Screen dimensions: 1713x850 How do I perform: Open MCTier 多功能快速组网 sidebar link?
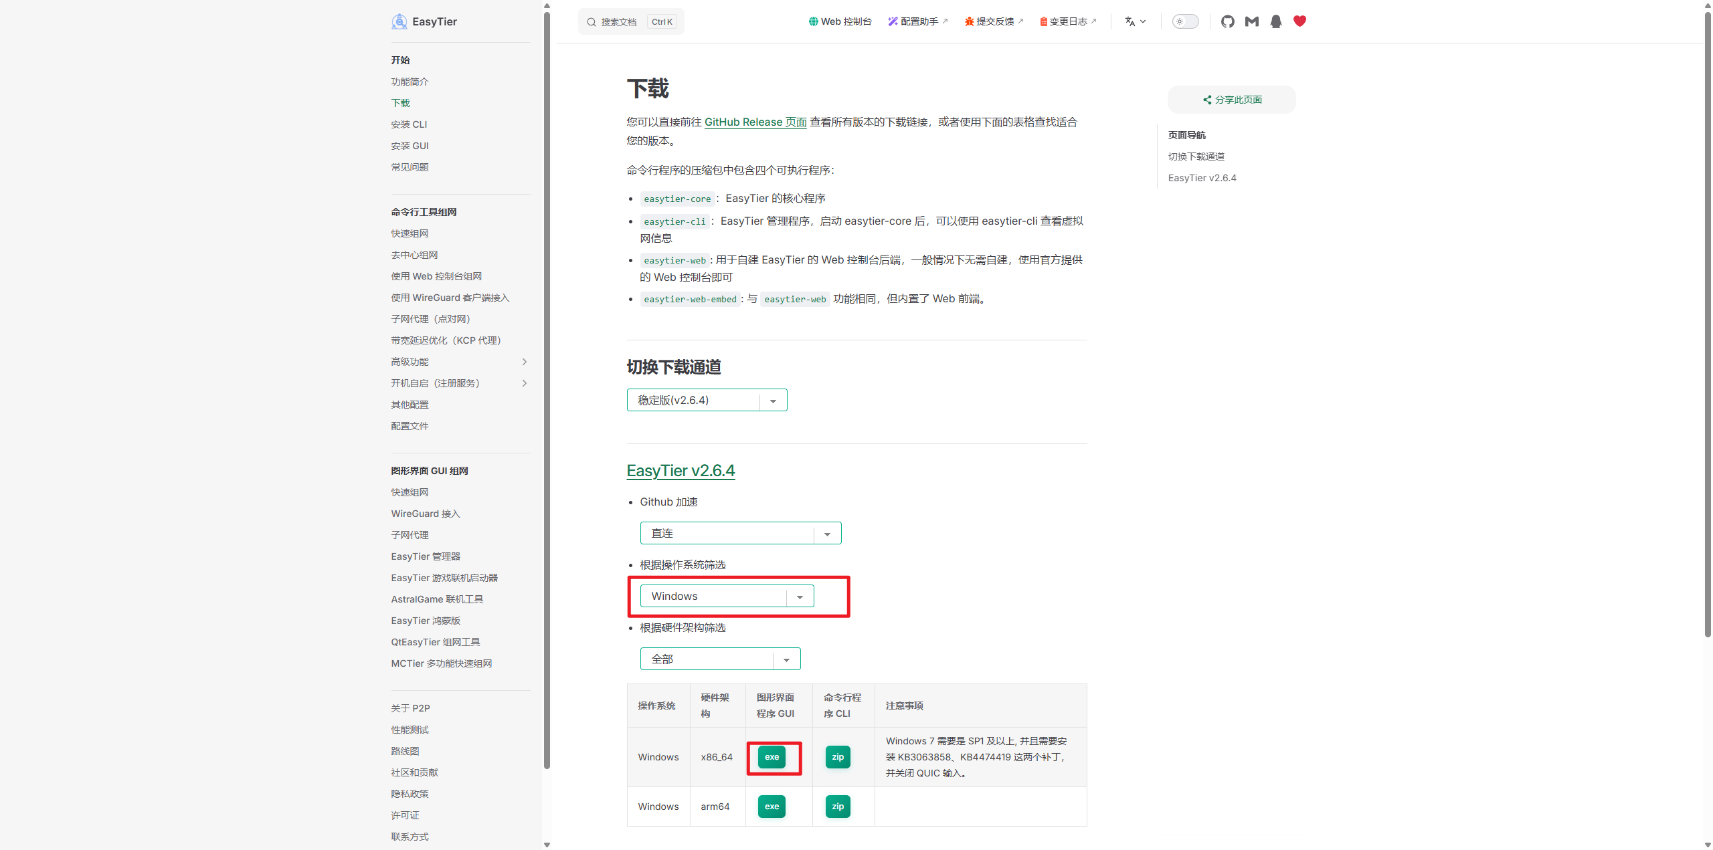pos(442,663)
